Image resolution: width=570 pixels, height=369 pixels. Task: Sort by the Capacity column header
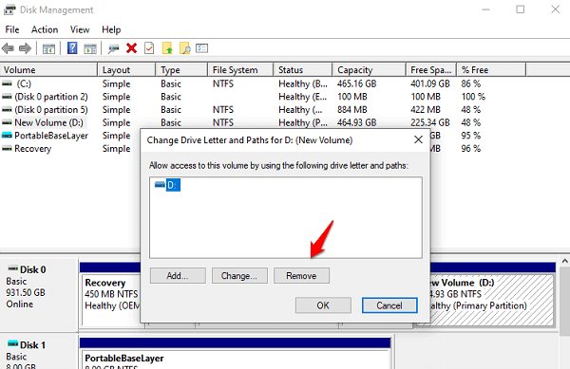click(x=369, y=69)
